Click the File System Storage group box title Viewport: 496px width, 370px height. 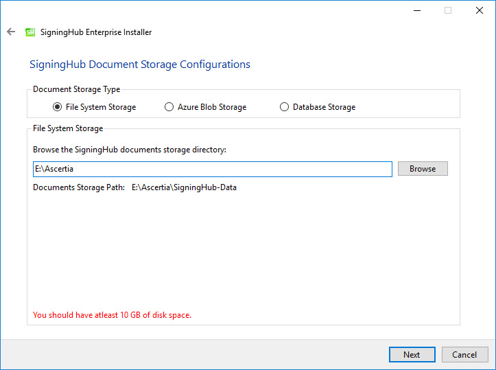coord(68,128)
